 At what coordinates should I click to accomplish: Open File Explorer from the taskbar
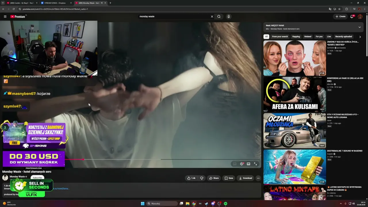click(187, 204)
